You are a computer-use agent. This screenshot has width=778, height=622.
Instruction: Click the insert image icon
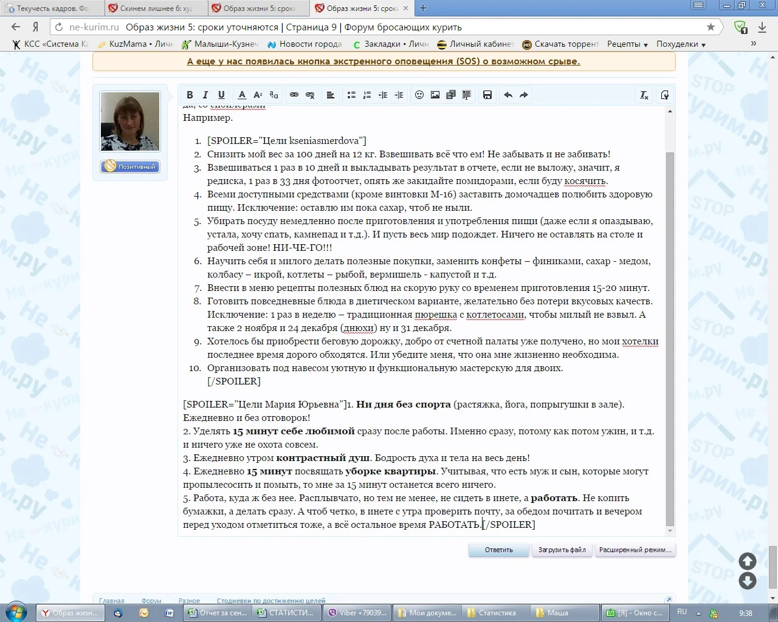tap(435, 95)
